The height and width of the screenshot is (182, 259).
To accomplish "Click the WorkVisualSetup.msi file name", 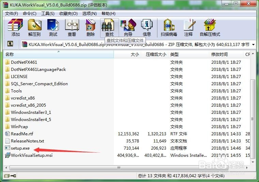I will click(32, 155).
